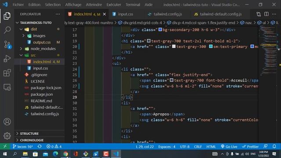Click the remote window status bar icon
Image resolution: width=281 pixels, height=158 pixels.
[x=5, y=147]
